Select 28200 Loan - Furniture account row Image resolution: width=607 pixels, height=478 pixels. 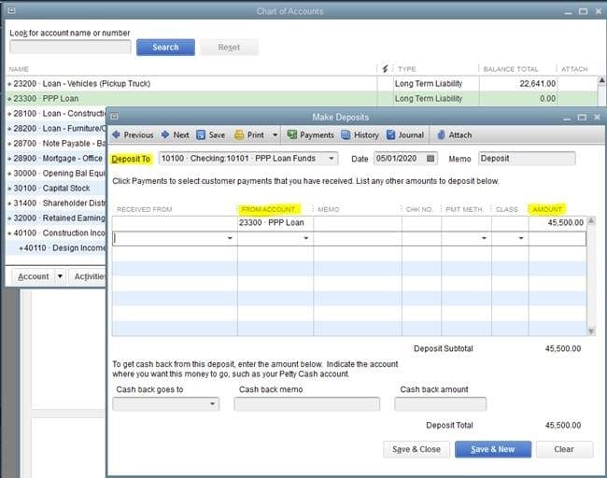click(56, 129)
